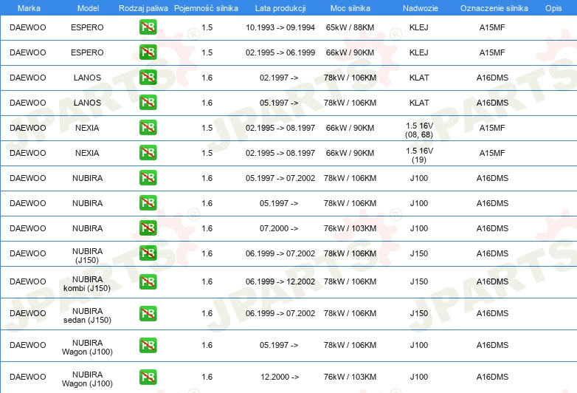
Task: Select fuel icon in LANOS 05.1997 row
Action: [x=148, y=102]
